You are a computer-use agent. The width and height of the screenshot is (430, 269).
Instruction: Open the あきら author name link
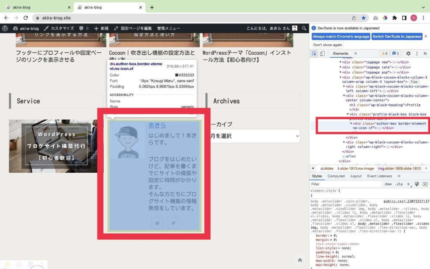click(x=157, y=125)
